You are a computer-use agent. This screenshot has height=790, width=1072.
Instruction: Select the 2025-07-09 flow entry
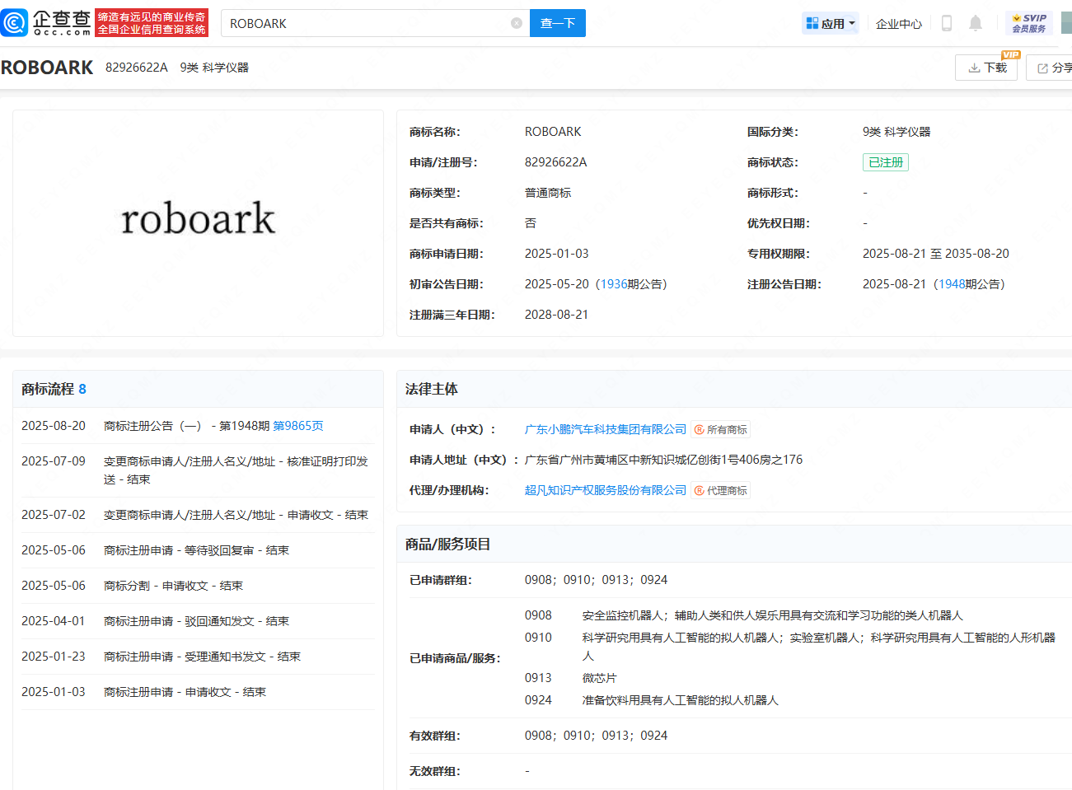pyautogui.click(x=198, y=470)
